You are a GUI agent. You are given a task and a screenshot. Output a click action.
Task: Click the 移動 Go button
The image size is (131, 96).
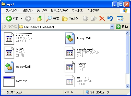pyautogui.click(x=122, y=27)
